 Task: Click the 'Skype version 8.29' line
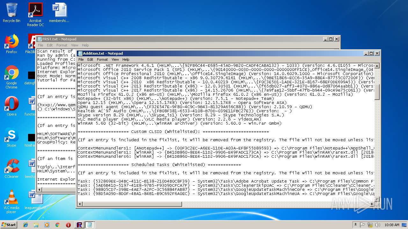coord(181,115)
